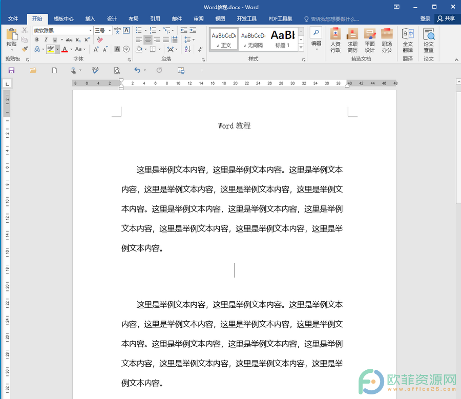Click the Open folder icon in quick toolbar
This screenshot has height=399, width=461.
coord(33,70)
